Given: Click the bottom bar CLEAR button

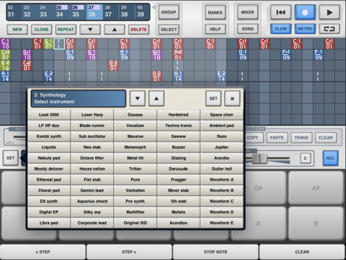Looking at the screenshot, I should [302, 252].
